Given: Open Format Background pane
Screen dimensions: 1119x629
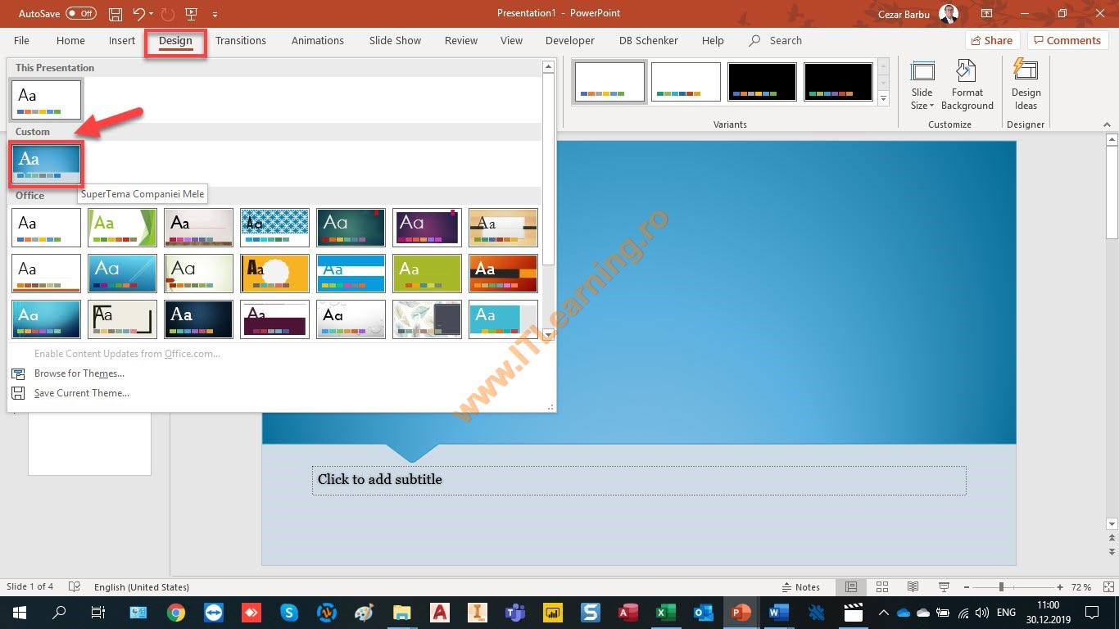Looking at the screenshot, I should [x=967, y=85].
